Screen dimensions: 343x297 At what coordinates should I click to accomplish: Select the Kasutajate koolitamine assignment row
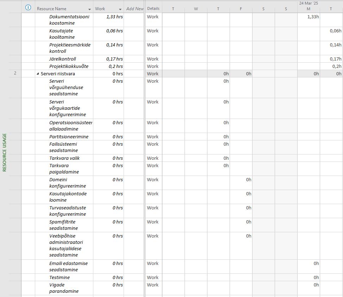point(62,34)
